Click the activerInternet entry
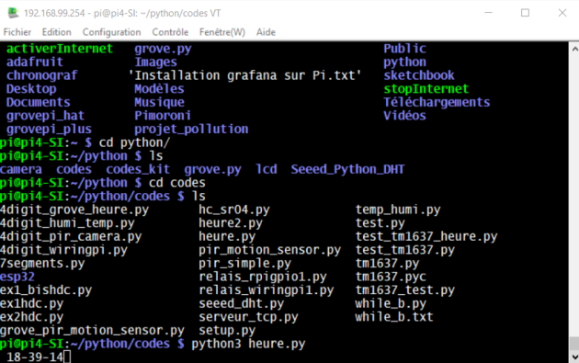This screenshot has width=579, height=363. point(60,49)
